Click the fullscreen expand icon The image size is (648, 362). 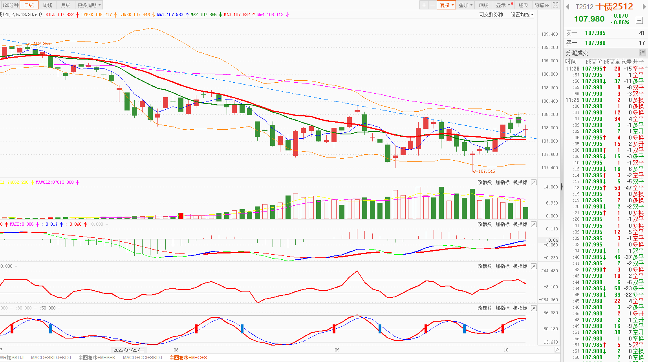[555, 5]
